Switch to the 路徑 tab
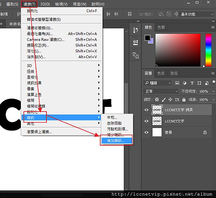This screenshot has height=198, width=216. [174, 73]
